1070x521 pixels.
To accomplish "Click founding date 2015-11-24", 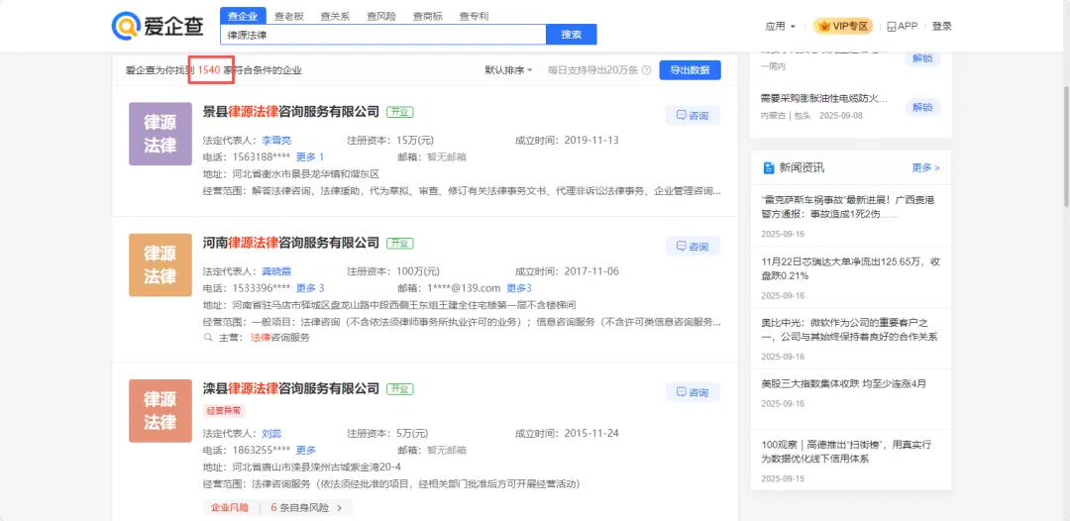I will click(591, 434).
